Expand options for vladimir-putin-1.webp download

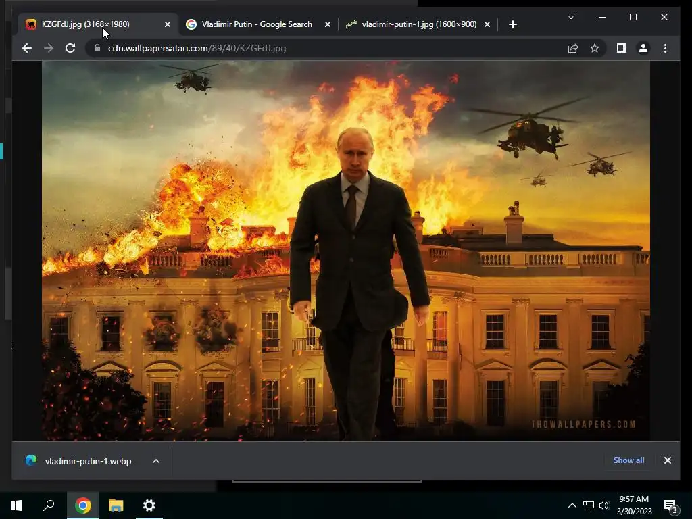click(156, 461)
